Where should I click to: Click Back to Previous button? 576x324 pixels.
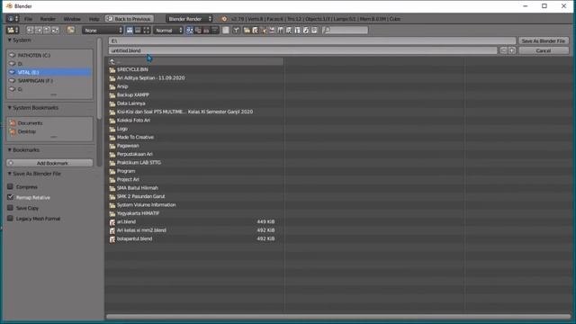click(130, 19)
